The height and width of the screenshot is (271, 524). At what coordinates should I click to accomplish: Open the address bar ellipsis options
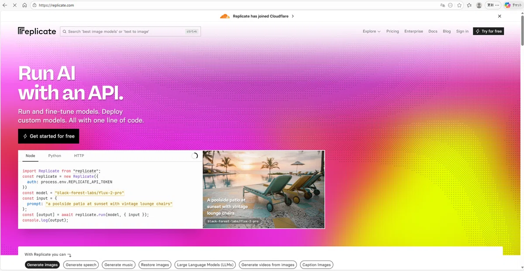[x=451, y=5]
